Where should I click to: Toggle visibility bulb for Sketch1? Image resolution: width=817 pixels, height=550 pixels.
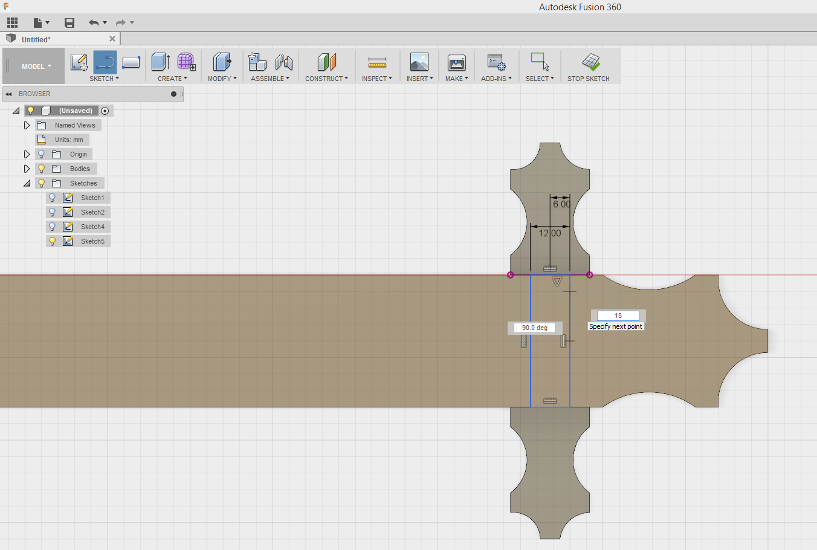coord(53,198)
